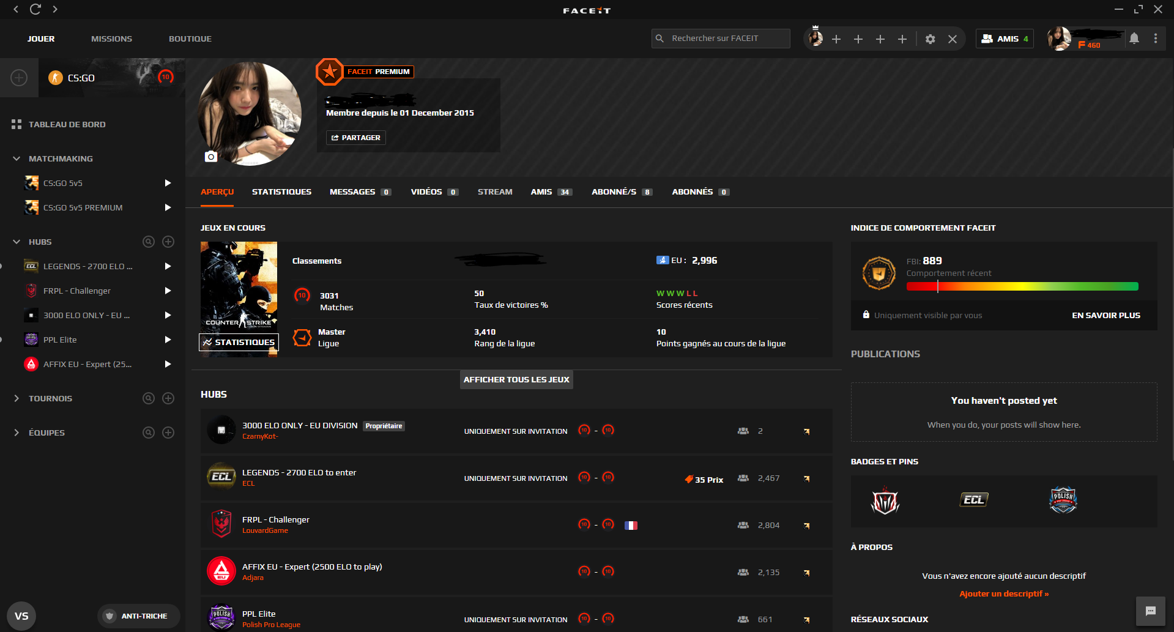
Task: Search hubs magnifier icon in sidebar
Action: (149, 242)
